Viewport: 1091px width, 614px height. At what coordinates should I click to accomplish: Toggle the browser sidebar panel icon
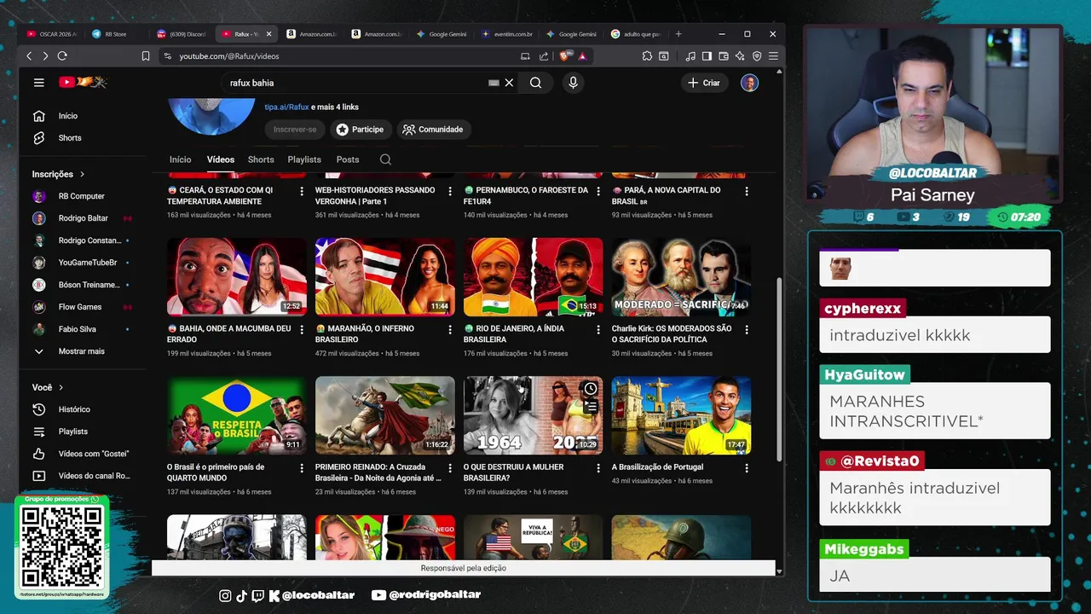coord(707,56)
